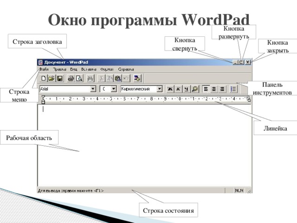The height and width of the screenshot is (223, 297).
Task: Click the Open folder icon
Action: tap(52, 79)
